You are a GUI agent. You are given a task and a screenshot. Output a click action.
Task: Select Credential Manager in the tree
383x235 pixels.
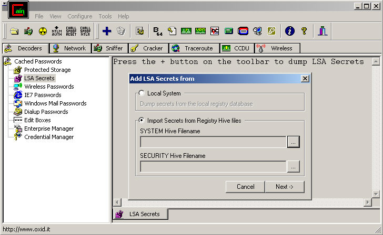coord(49,137)
